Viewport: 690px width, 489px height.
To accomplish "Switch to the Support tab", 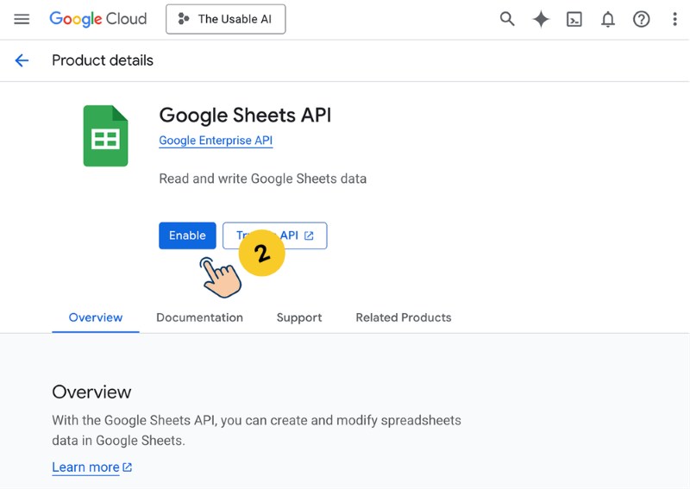I will pyautogui.click(x=299, y=317).
